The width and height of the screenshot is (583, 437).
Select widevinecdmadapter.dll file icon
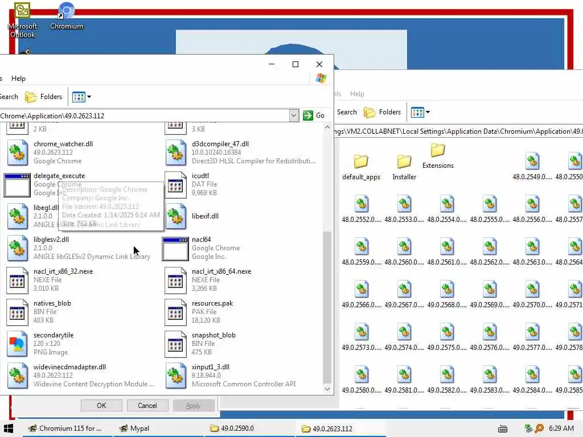[18, 376]
